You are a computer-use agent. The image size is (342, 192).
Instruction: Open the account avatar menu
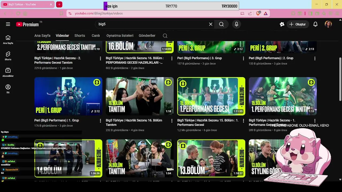tap(328, 24)
